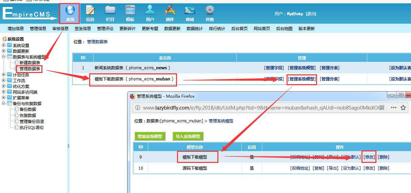Click 管理系统模型 breadcrumb in popup
Viewport: 411px width, 193px height.
click(x=221, y=121)
